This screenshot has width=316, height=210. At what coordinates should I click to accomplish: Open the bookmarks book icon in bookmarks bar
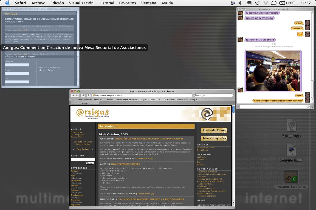(74, 100)
